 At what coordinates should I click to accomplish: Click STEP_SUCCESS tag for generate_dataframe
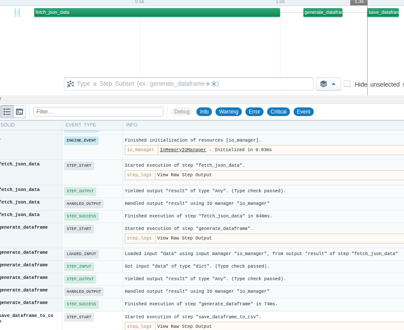[81, 304]
